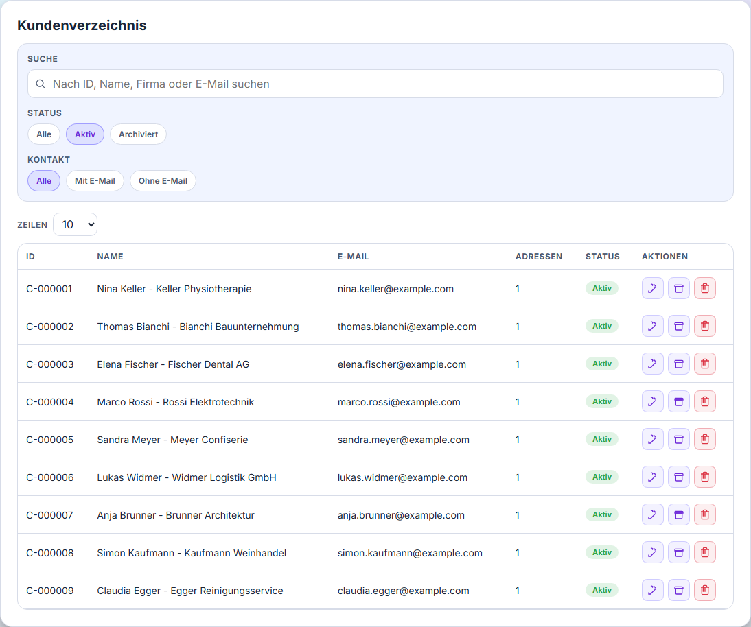The height and width of the screenshot is (627, 751).
Task: Edit customer Nina Keller with the pencil icon
Action: point(652,288)
